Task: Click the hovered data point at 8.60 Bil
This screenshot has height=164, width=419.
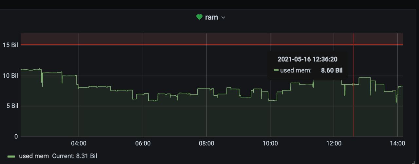Action: [353, 84]
